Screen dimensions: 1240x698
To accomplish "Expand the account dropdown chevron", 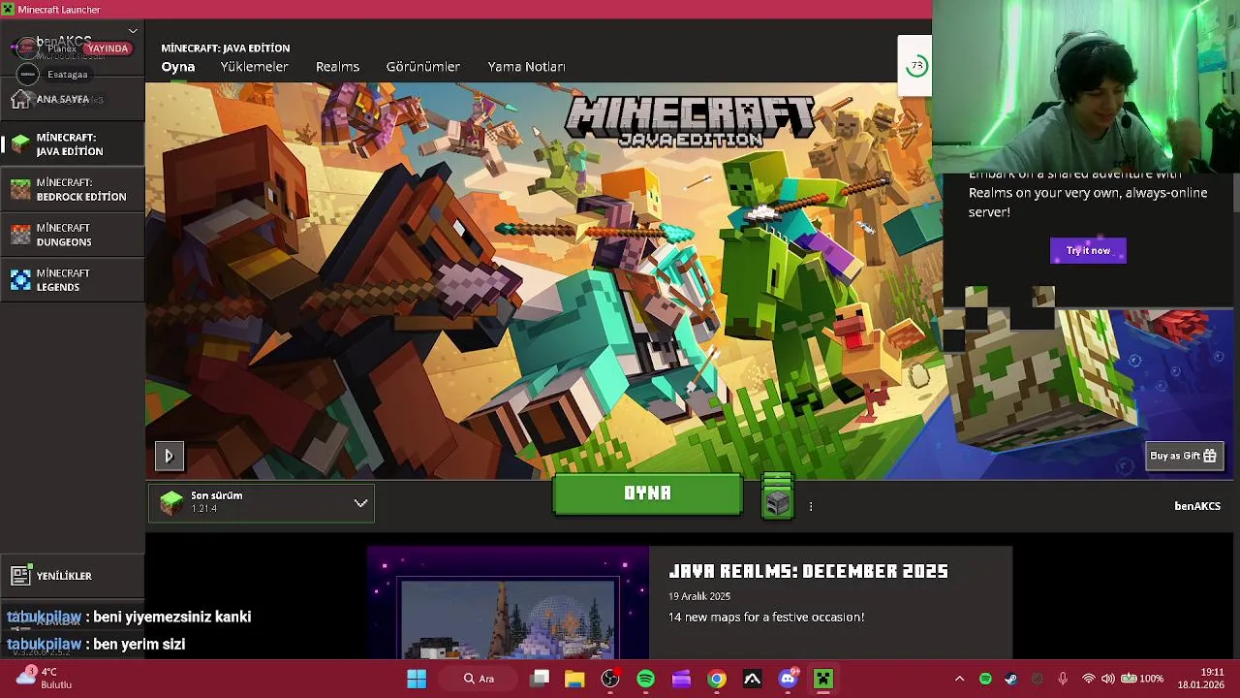I will (x=133, y=31).
